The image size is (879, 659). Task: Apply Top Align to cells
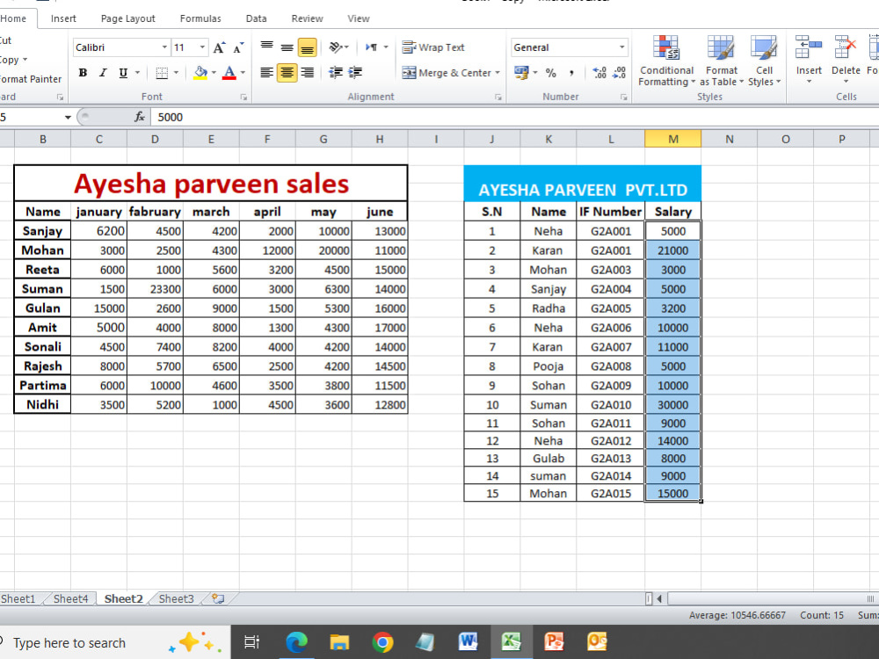point(267,47)
